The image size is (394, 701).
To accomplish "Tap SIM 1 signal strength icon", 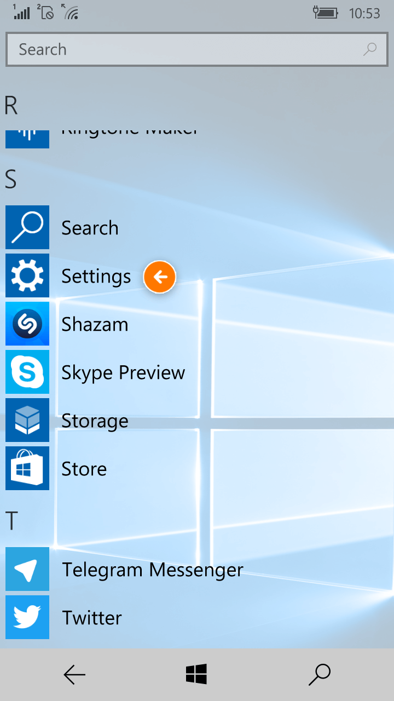I will tap(22, 12).
